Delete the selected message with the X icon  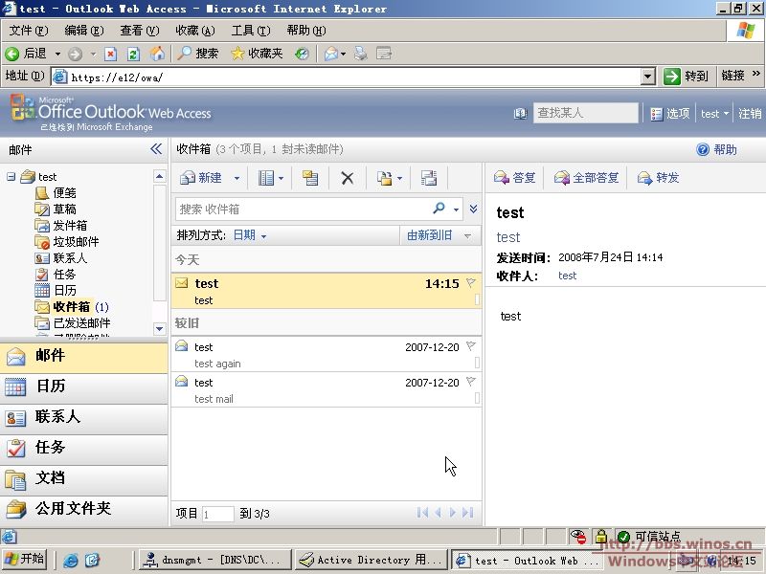pos(348,178)
